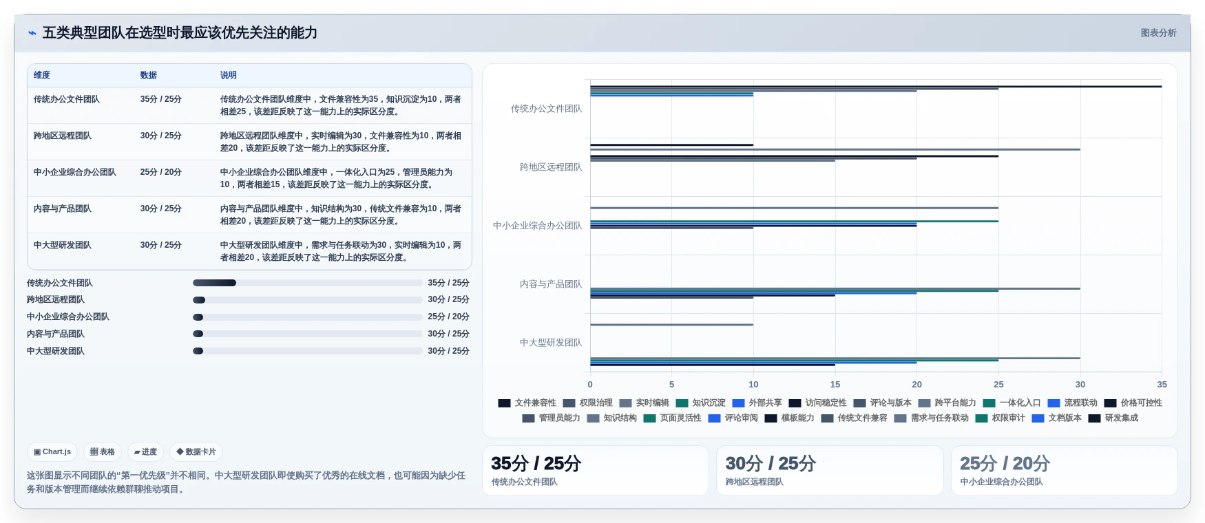Open the 35分 / 25分 data card
Image resolution: width=1205 pixels, height=523 pixels.
point(596,471)
